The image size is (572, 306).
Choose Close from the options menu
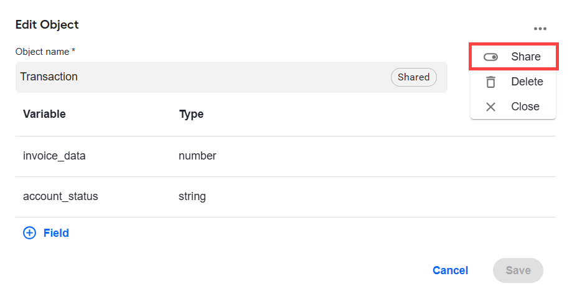513,107
